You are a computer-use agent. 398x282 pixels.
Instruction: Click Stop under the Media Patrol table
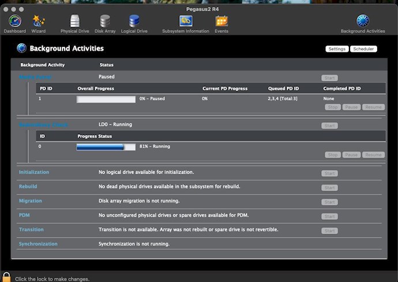[x=332, y=107]
